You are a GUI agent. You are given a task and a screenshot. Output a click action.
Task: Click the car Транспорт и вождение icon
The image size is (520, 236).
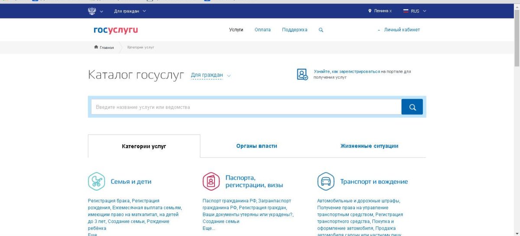326,181
